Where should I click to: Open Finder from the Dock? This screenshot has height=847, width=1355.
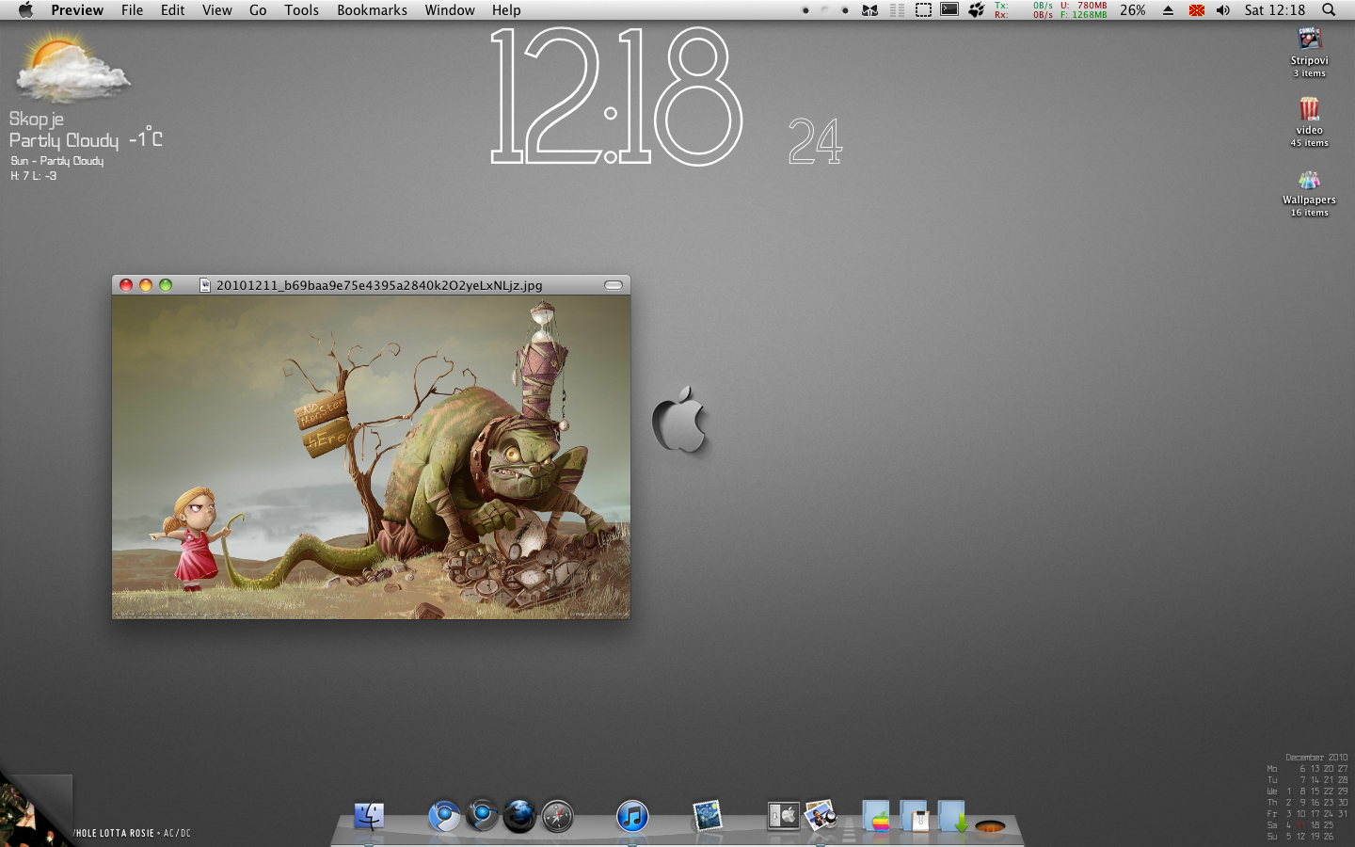click(x=369, y=816)
